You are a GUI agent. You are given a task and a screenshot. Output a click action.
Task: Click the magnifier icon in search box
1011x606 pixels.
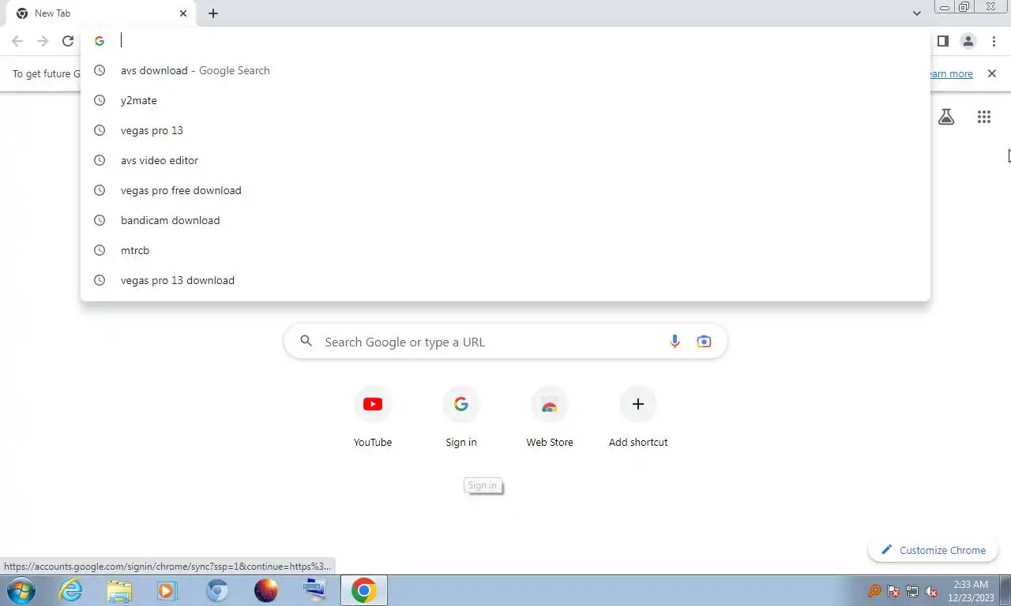click(306, 342)
